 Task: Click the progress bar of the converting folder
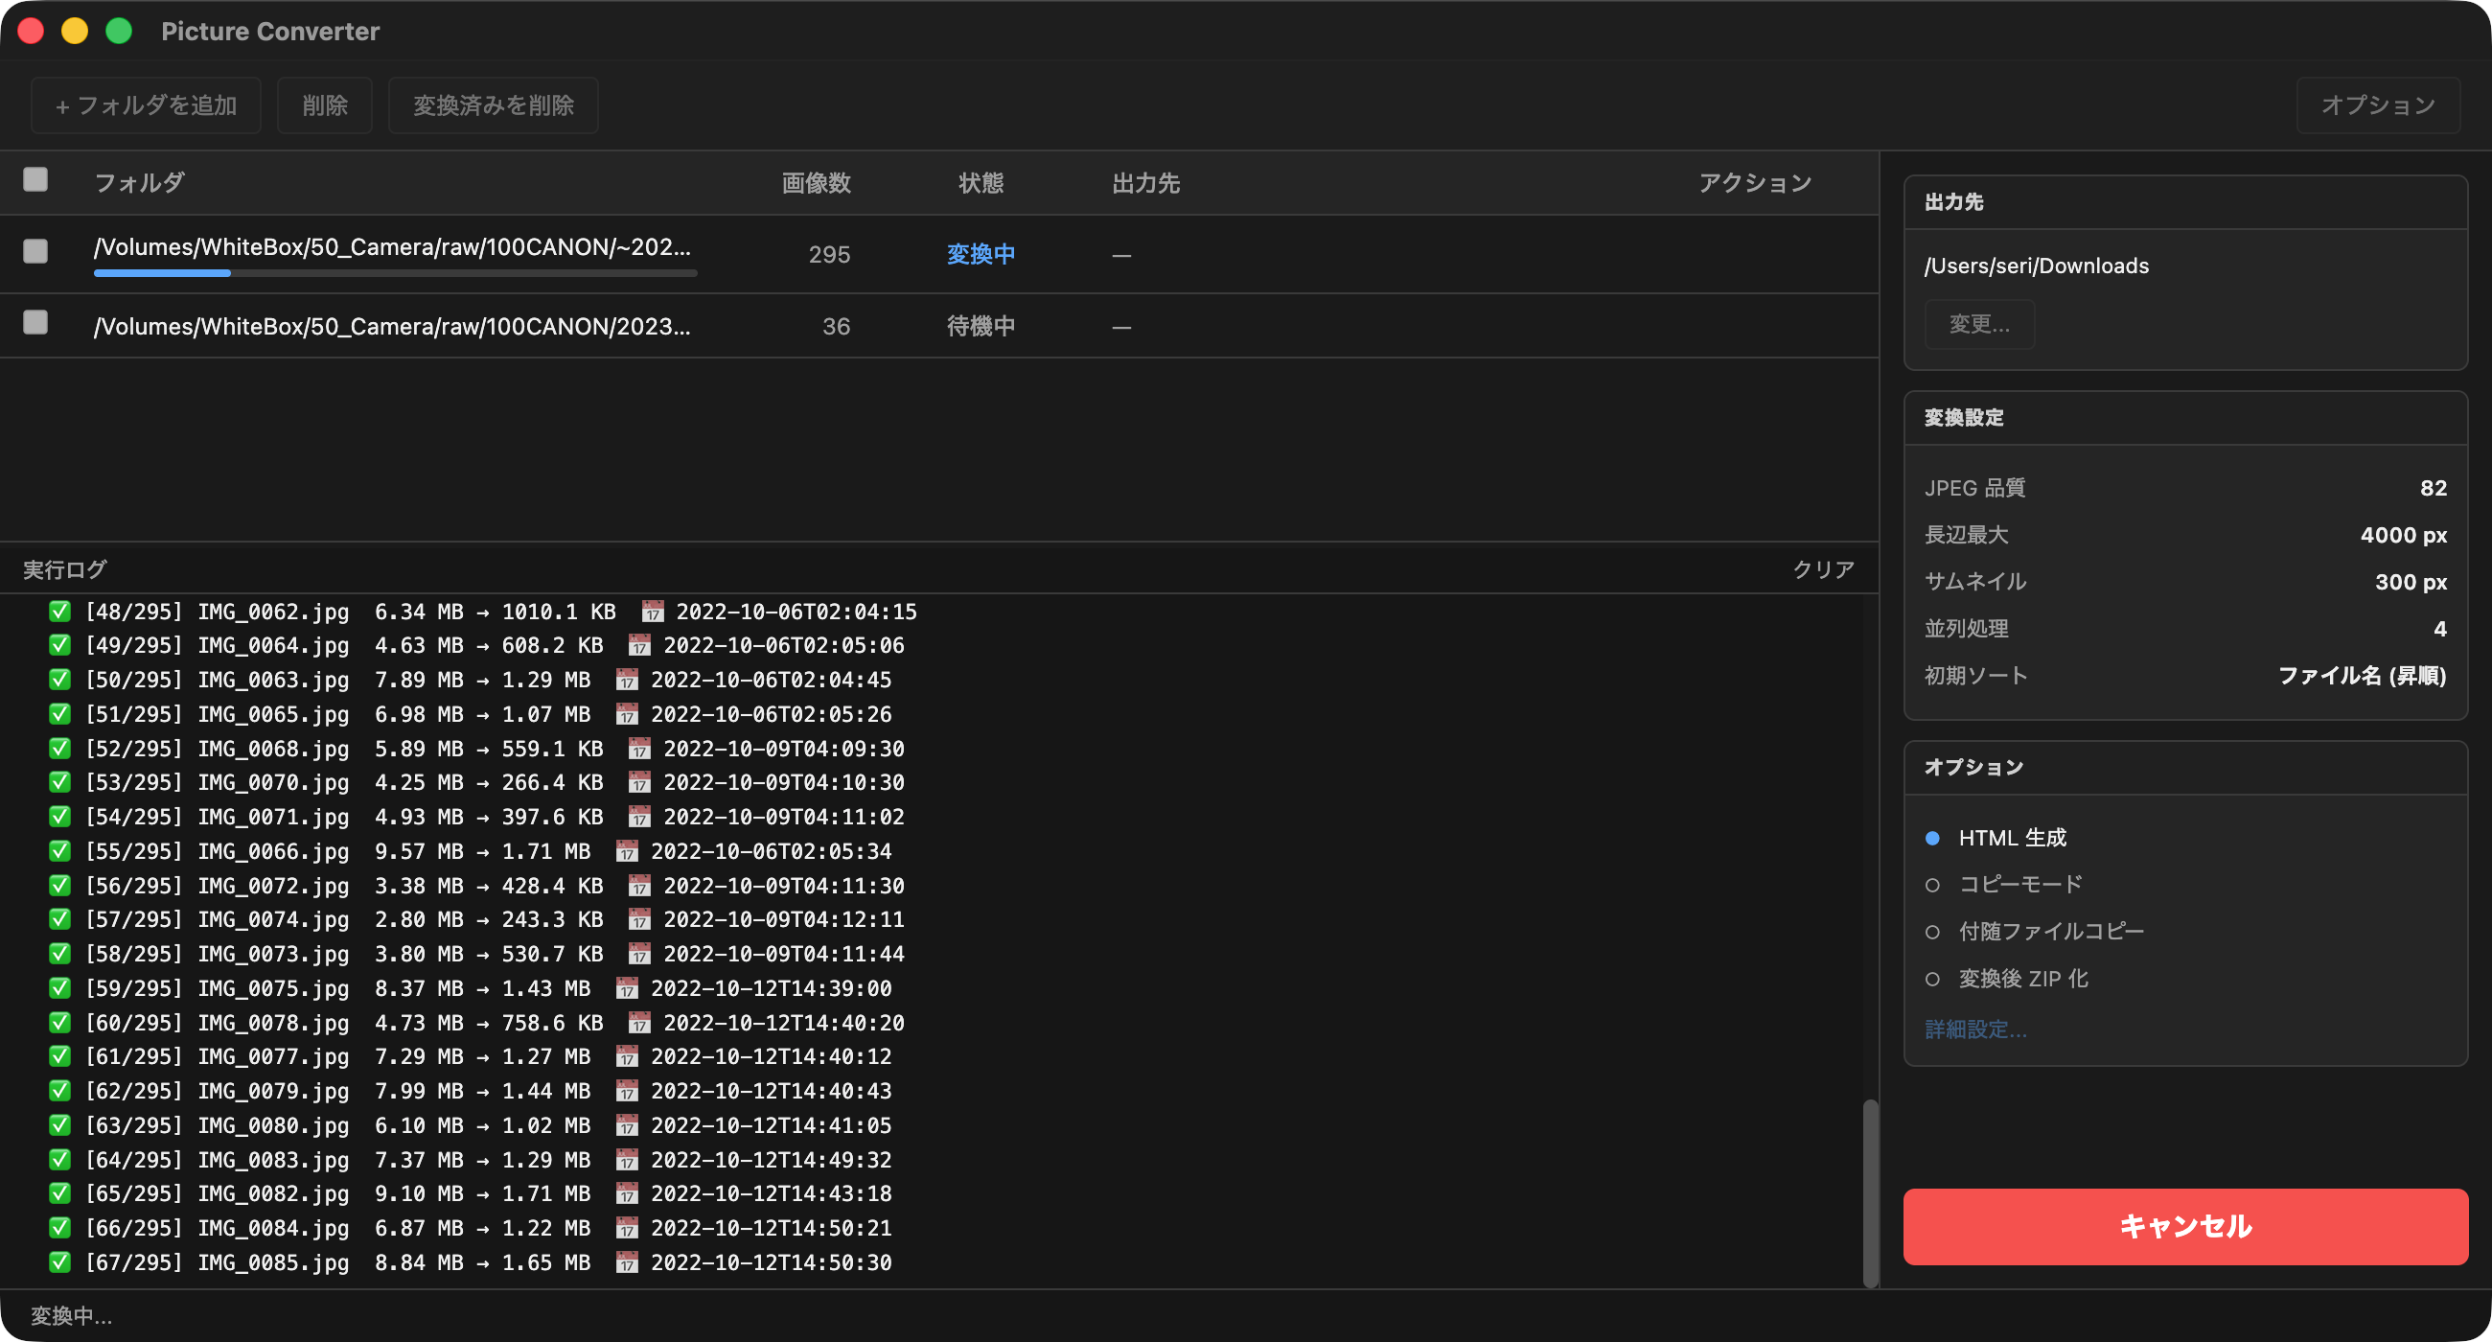395,274
